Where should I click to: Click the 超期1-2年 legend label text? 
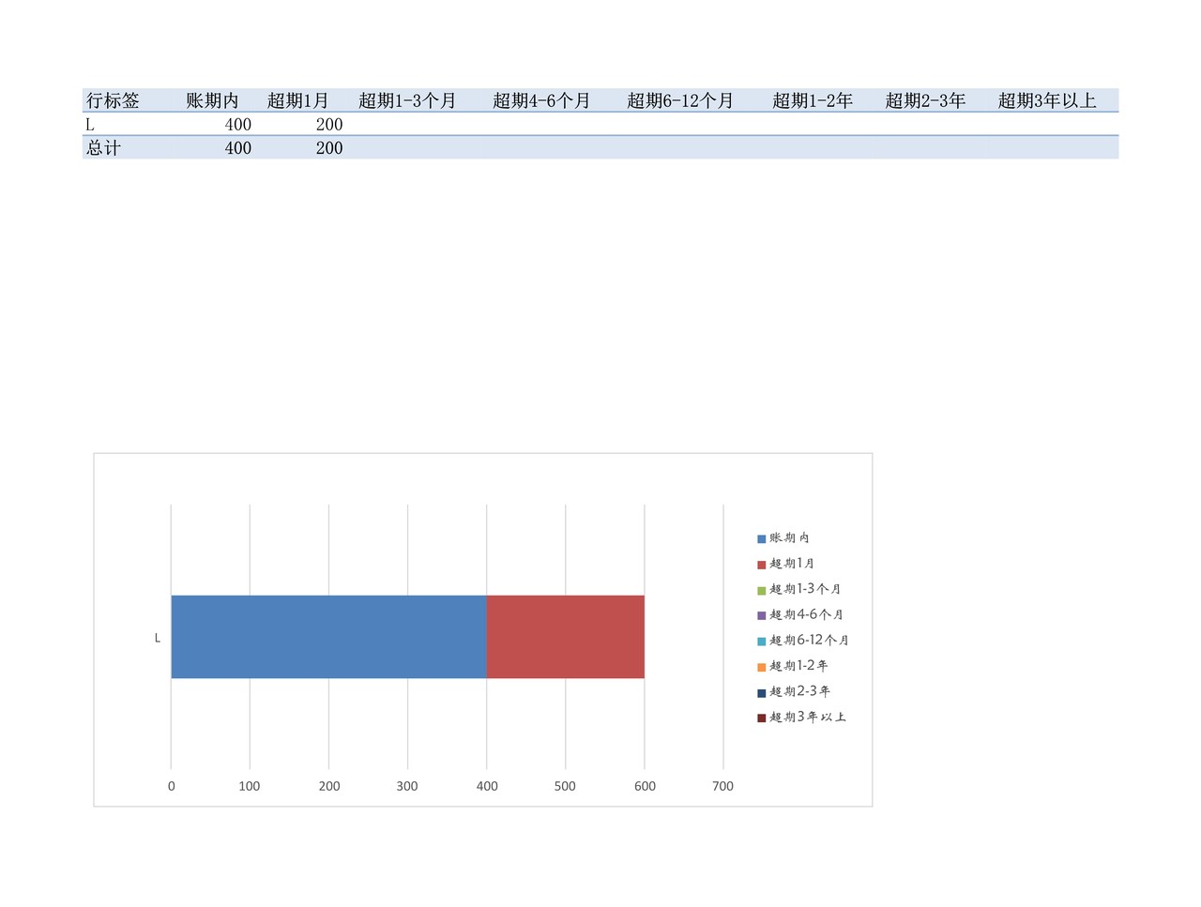[x=798, y=665]
